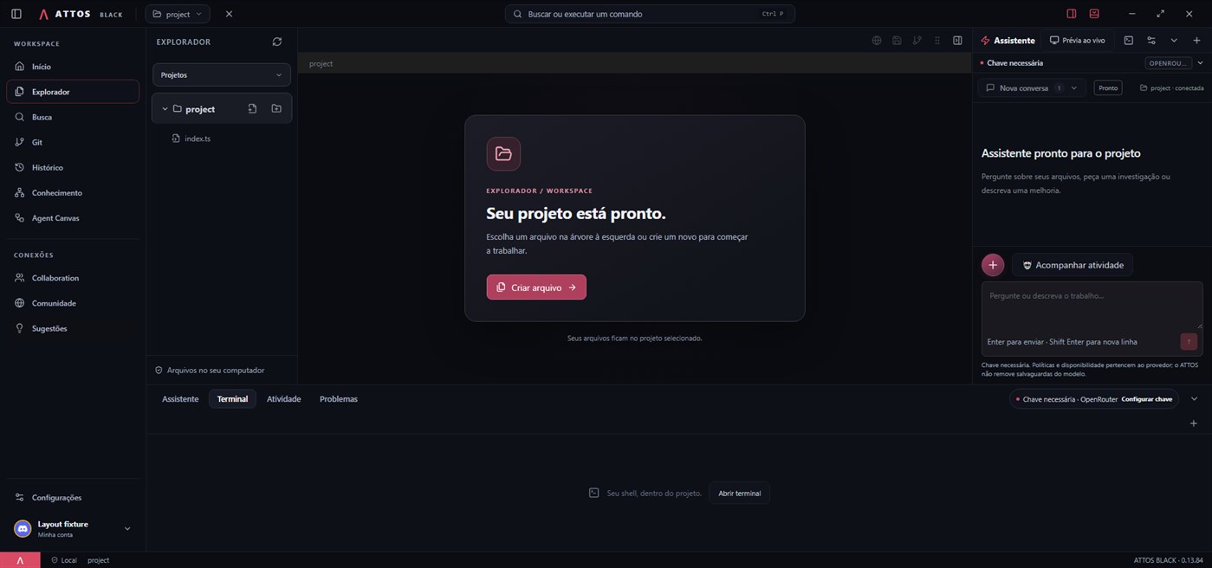Expand chevron next to OPENROU... badge
The width and height of the screenshot is (1212, 568).
pyautogui.click(x=1200, y=63)
